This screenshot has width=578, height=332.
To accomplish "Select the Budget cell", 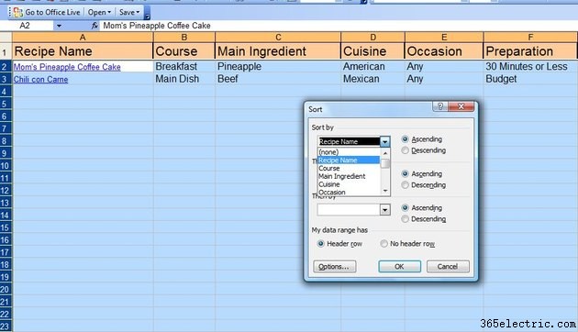I will pos(530,79).
